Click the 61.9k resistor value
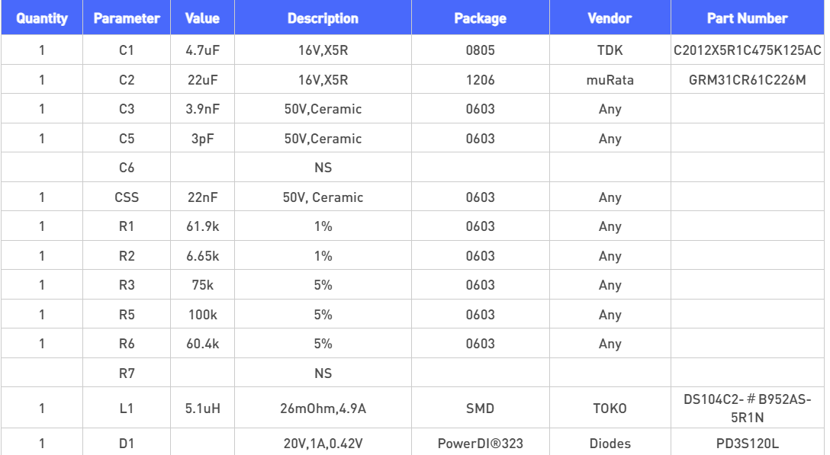 tap(202, 226)
